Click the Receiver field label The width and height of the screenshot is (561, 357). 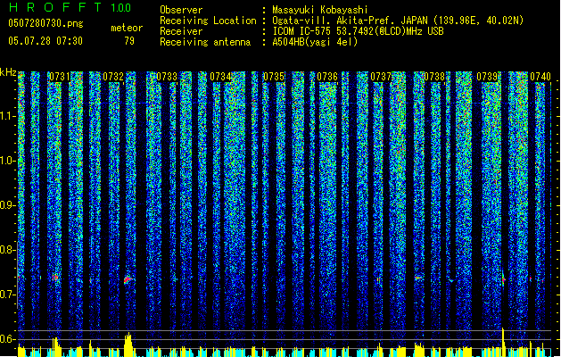point(181,31)
